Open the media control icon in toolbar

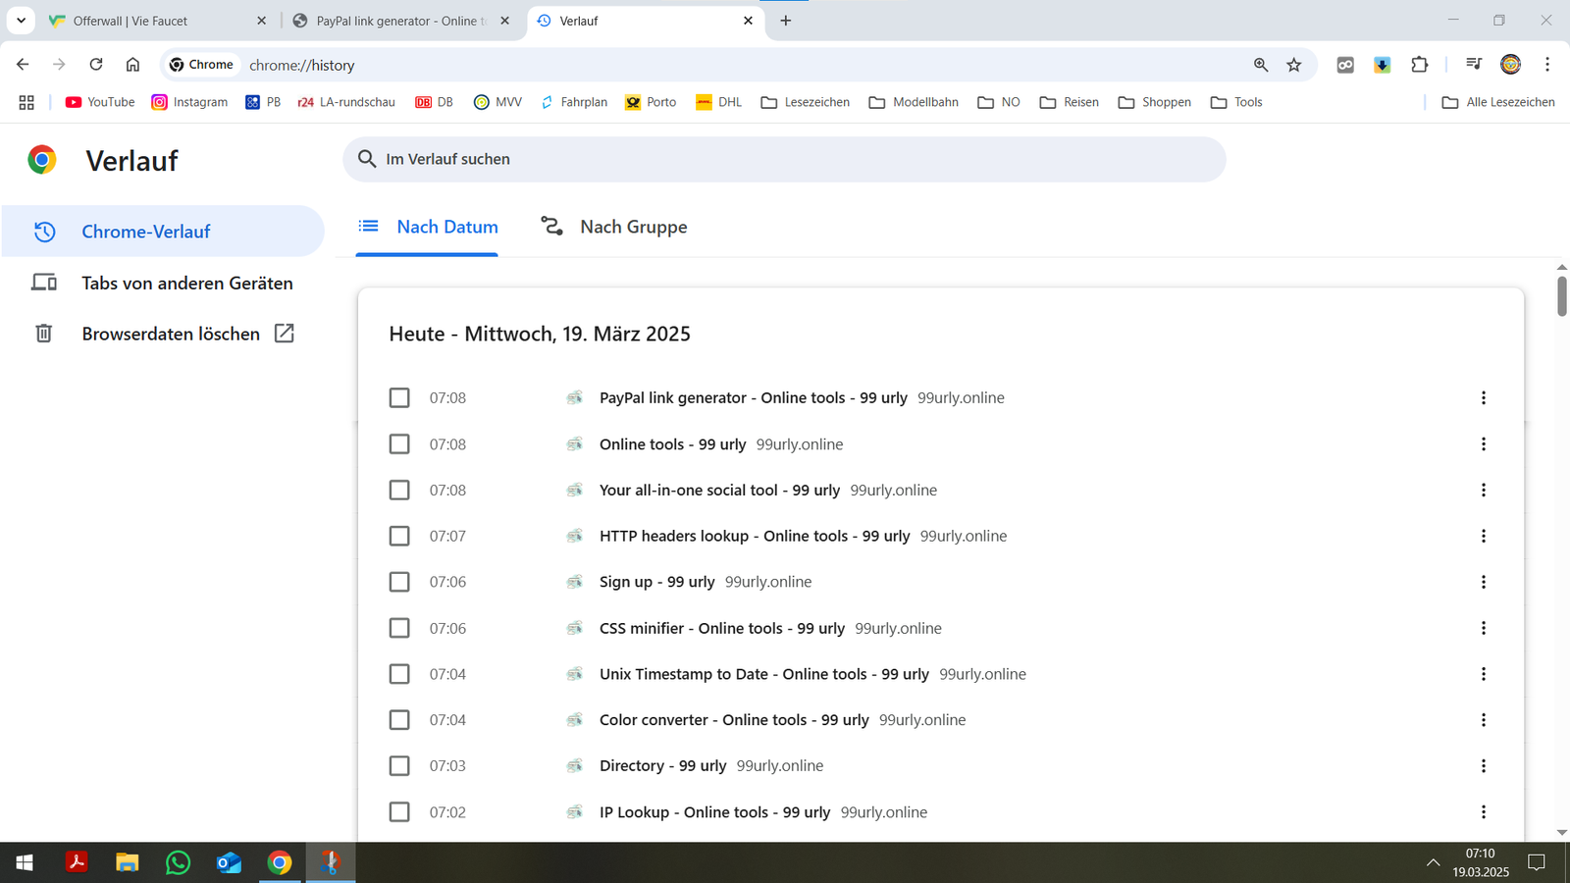(x=1474, y=65)
